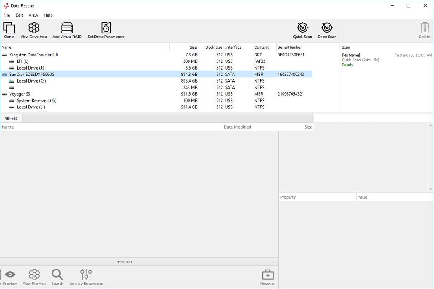Click System Reserved (K:) volume icon
434x289 pixels.
click(12, 101)
